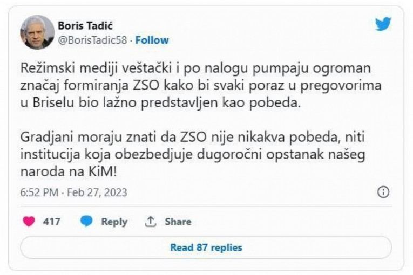
Task: Open the @BorisTadic58 handle link
Action: [x=95, y=40]
